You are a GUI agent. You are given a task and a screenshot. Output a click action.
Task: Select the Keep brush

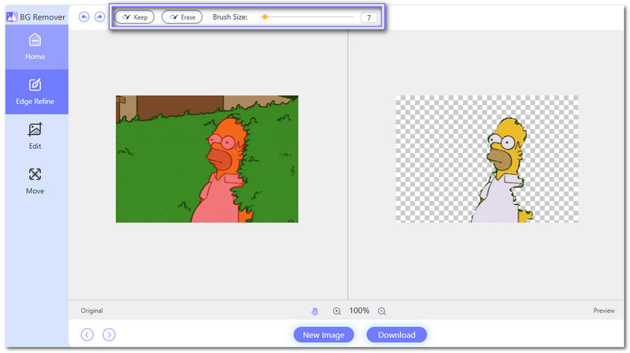(x=135, y=17)
